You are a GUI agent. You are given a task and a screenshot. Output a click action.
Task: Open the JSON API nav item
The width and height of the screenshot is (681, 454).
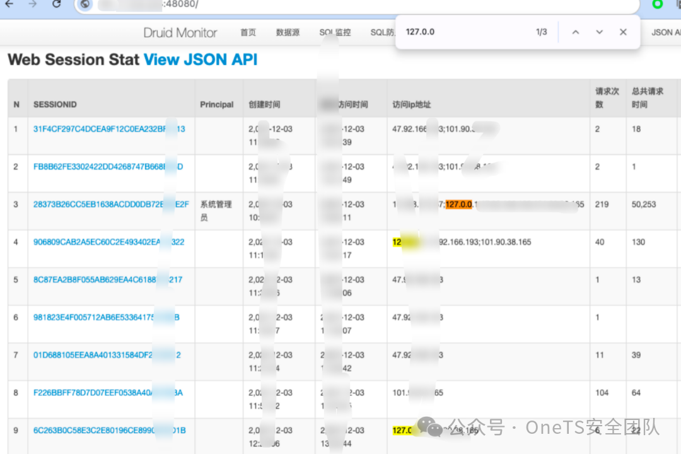coord(666,33)
